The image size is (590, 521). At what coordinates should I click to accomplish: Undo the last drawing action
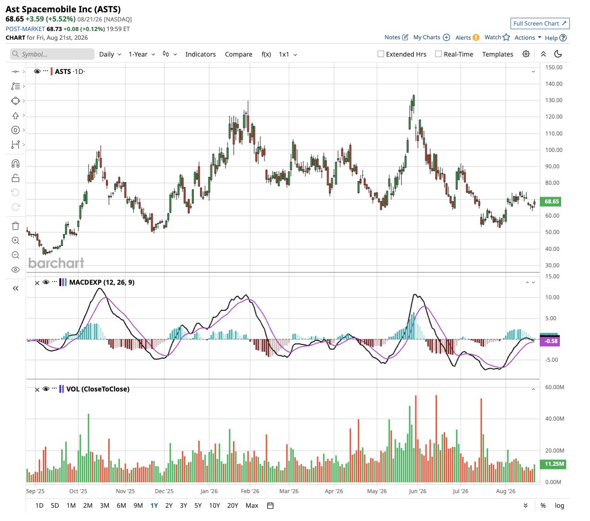16,193
